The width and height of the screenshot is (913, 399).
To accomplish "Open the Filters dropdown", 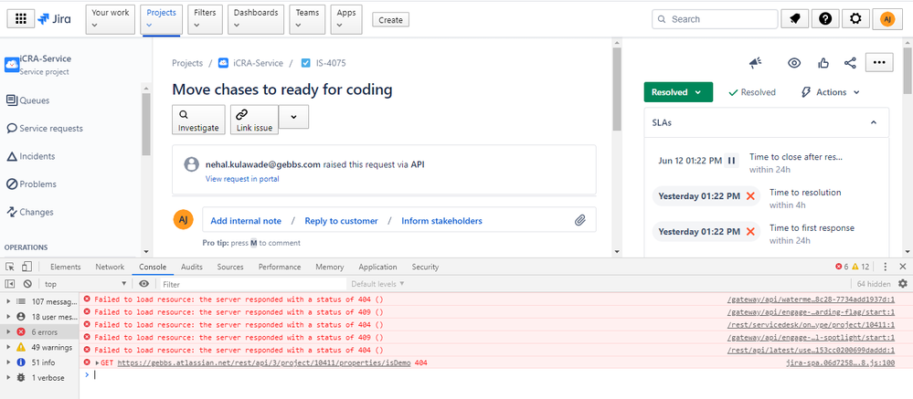I will pos(205,19).
